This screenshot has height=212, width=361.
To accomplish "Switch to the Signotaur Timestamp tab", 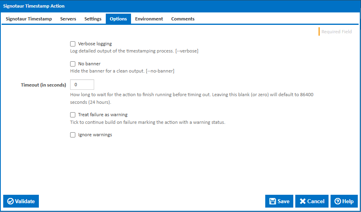I will (x=29, y=19).
